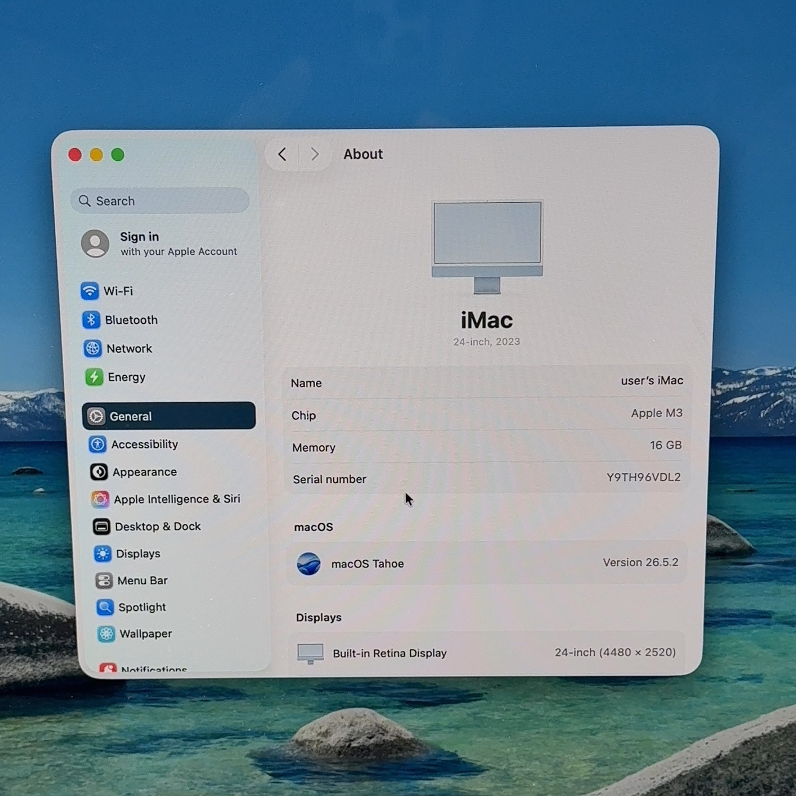Click the user avatar icon beside Sign in
The width and height of the screenshot is (796, 796).
coord(95,244)
